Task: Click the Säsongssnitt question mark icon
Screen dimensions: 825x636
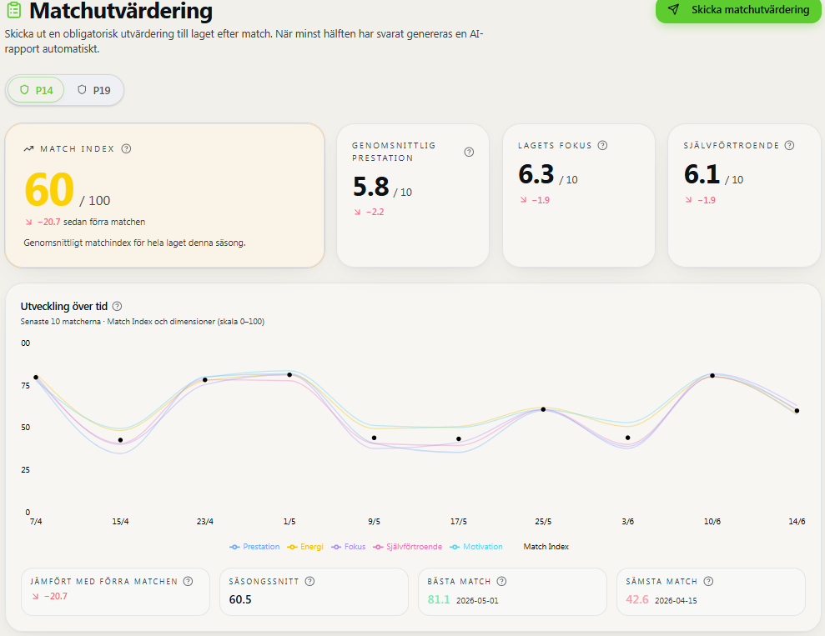Action: 310,581
